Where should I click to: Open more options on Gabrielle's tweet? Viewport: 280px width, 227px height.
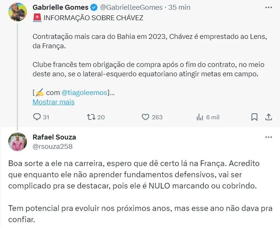(x=268, y=7)
